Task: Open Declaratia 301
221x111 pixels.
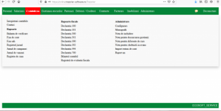Action: tap(68, 37)
